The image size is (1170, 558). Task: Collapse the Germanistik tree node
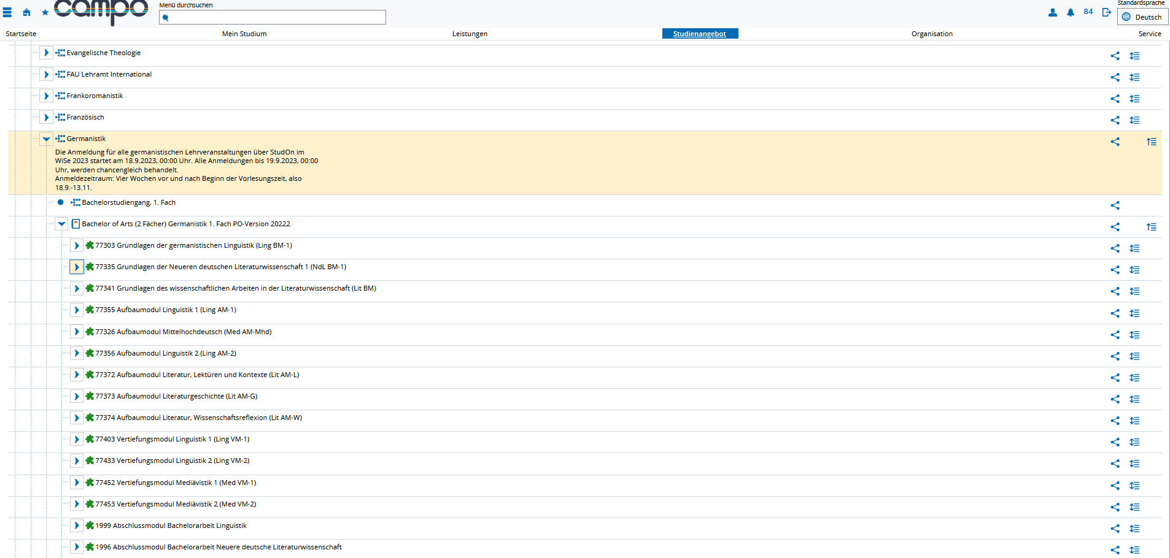click(46, 139)
